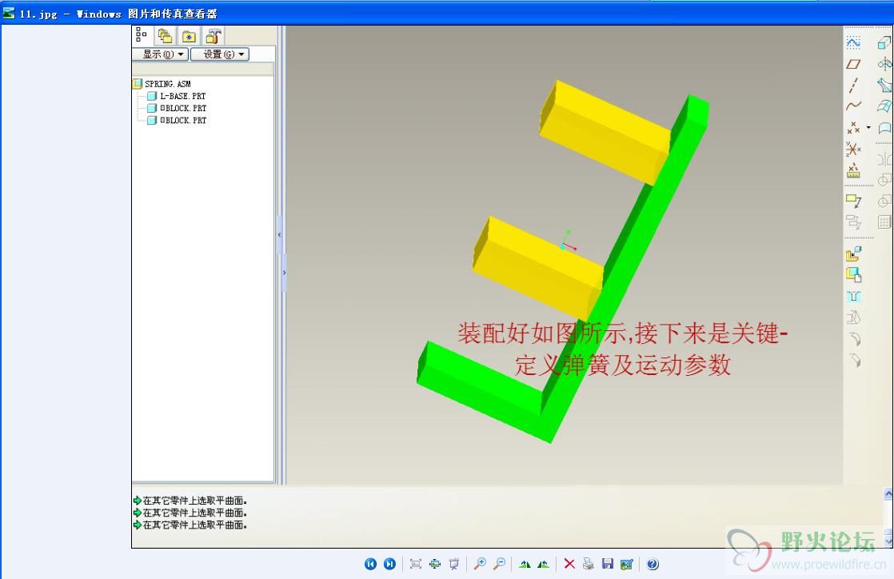The width and height of the screenshot is (894, 579).
Task: Select the Datum Plane tool
Action: point(853,64)
